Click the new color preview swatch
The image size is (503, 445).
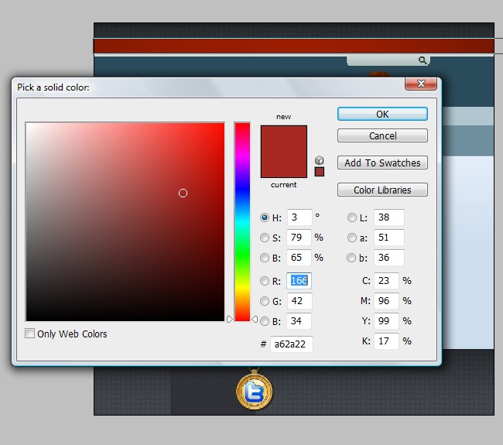pos(283,139)
